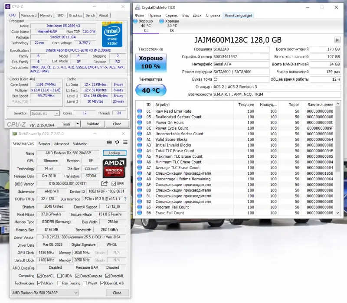Click the Tools button in CPU-Z
The width and height of the screenshot is (347, 303).
[66, 124]
